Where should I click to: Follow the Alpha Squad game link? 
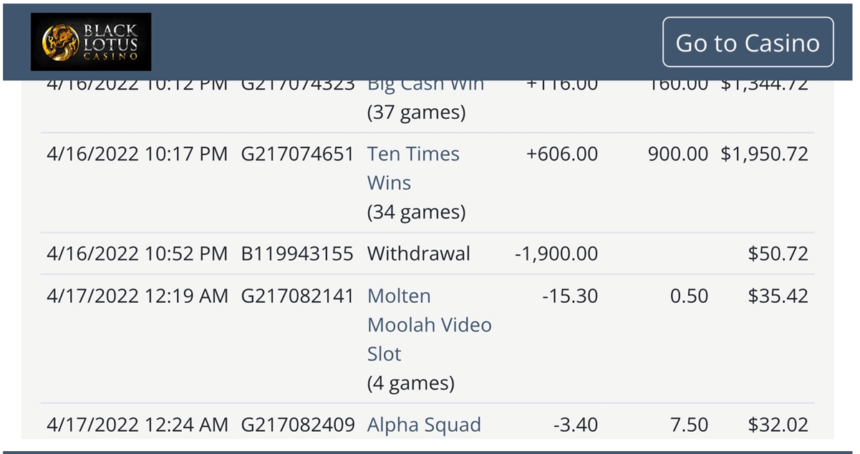click(424, 425)
